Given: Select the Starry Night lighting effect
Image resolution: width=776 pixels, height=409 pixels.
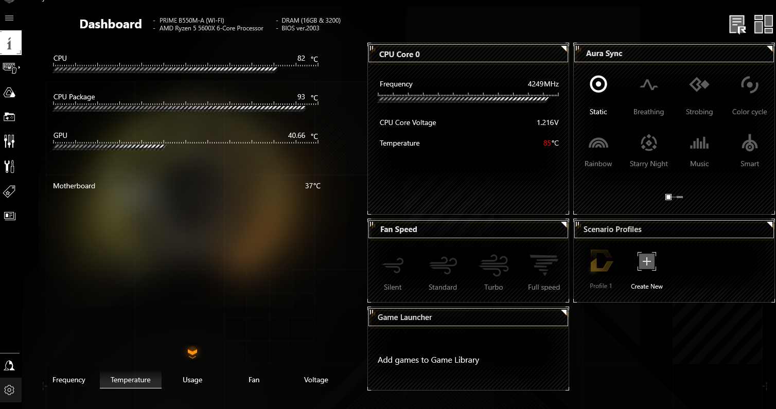Looking at the screenshot, I should tap(648, 151).
